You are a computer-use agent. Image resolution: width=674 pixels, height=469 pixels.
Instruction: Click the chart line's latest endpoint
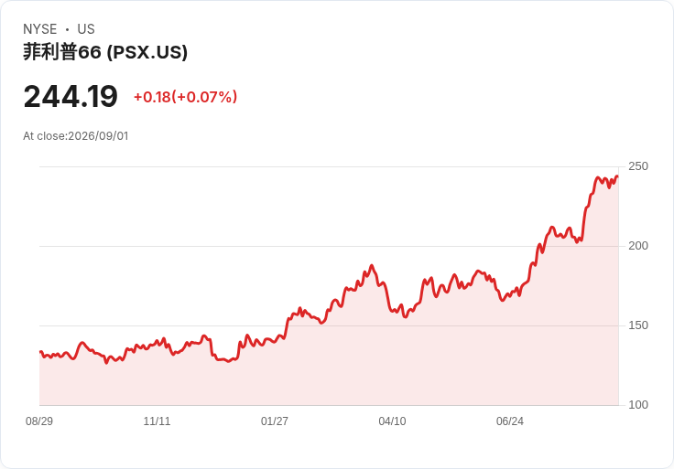pos(617,176)
